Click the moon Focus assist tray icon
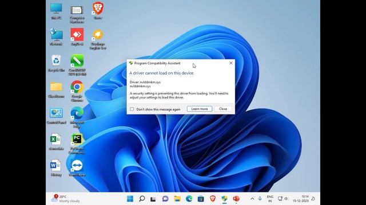 click(313, 199)
